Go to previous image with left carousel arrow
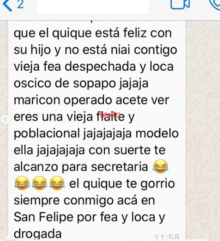The width and height of the screenshot is (220, 241). [x=5, y=119]
